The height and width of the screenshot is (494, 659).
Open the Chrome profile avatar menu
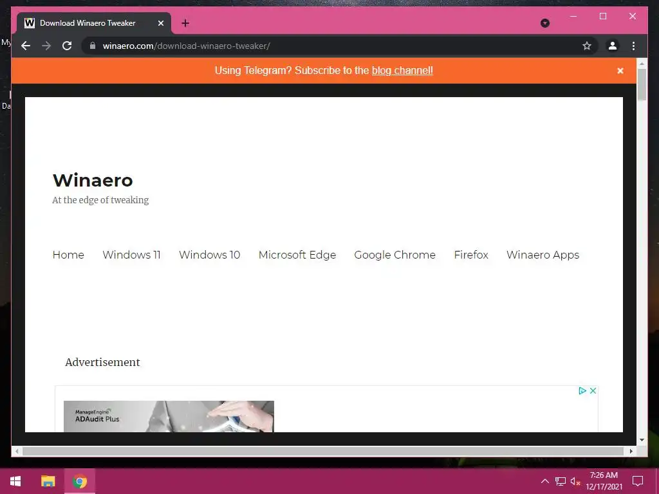click(613, 46)
